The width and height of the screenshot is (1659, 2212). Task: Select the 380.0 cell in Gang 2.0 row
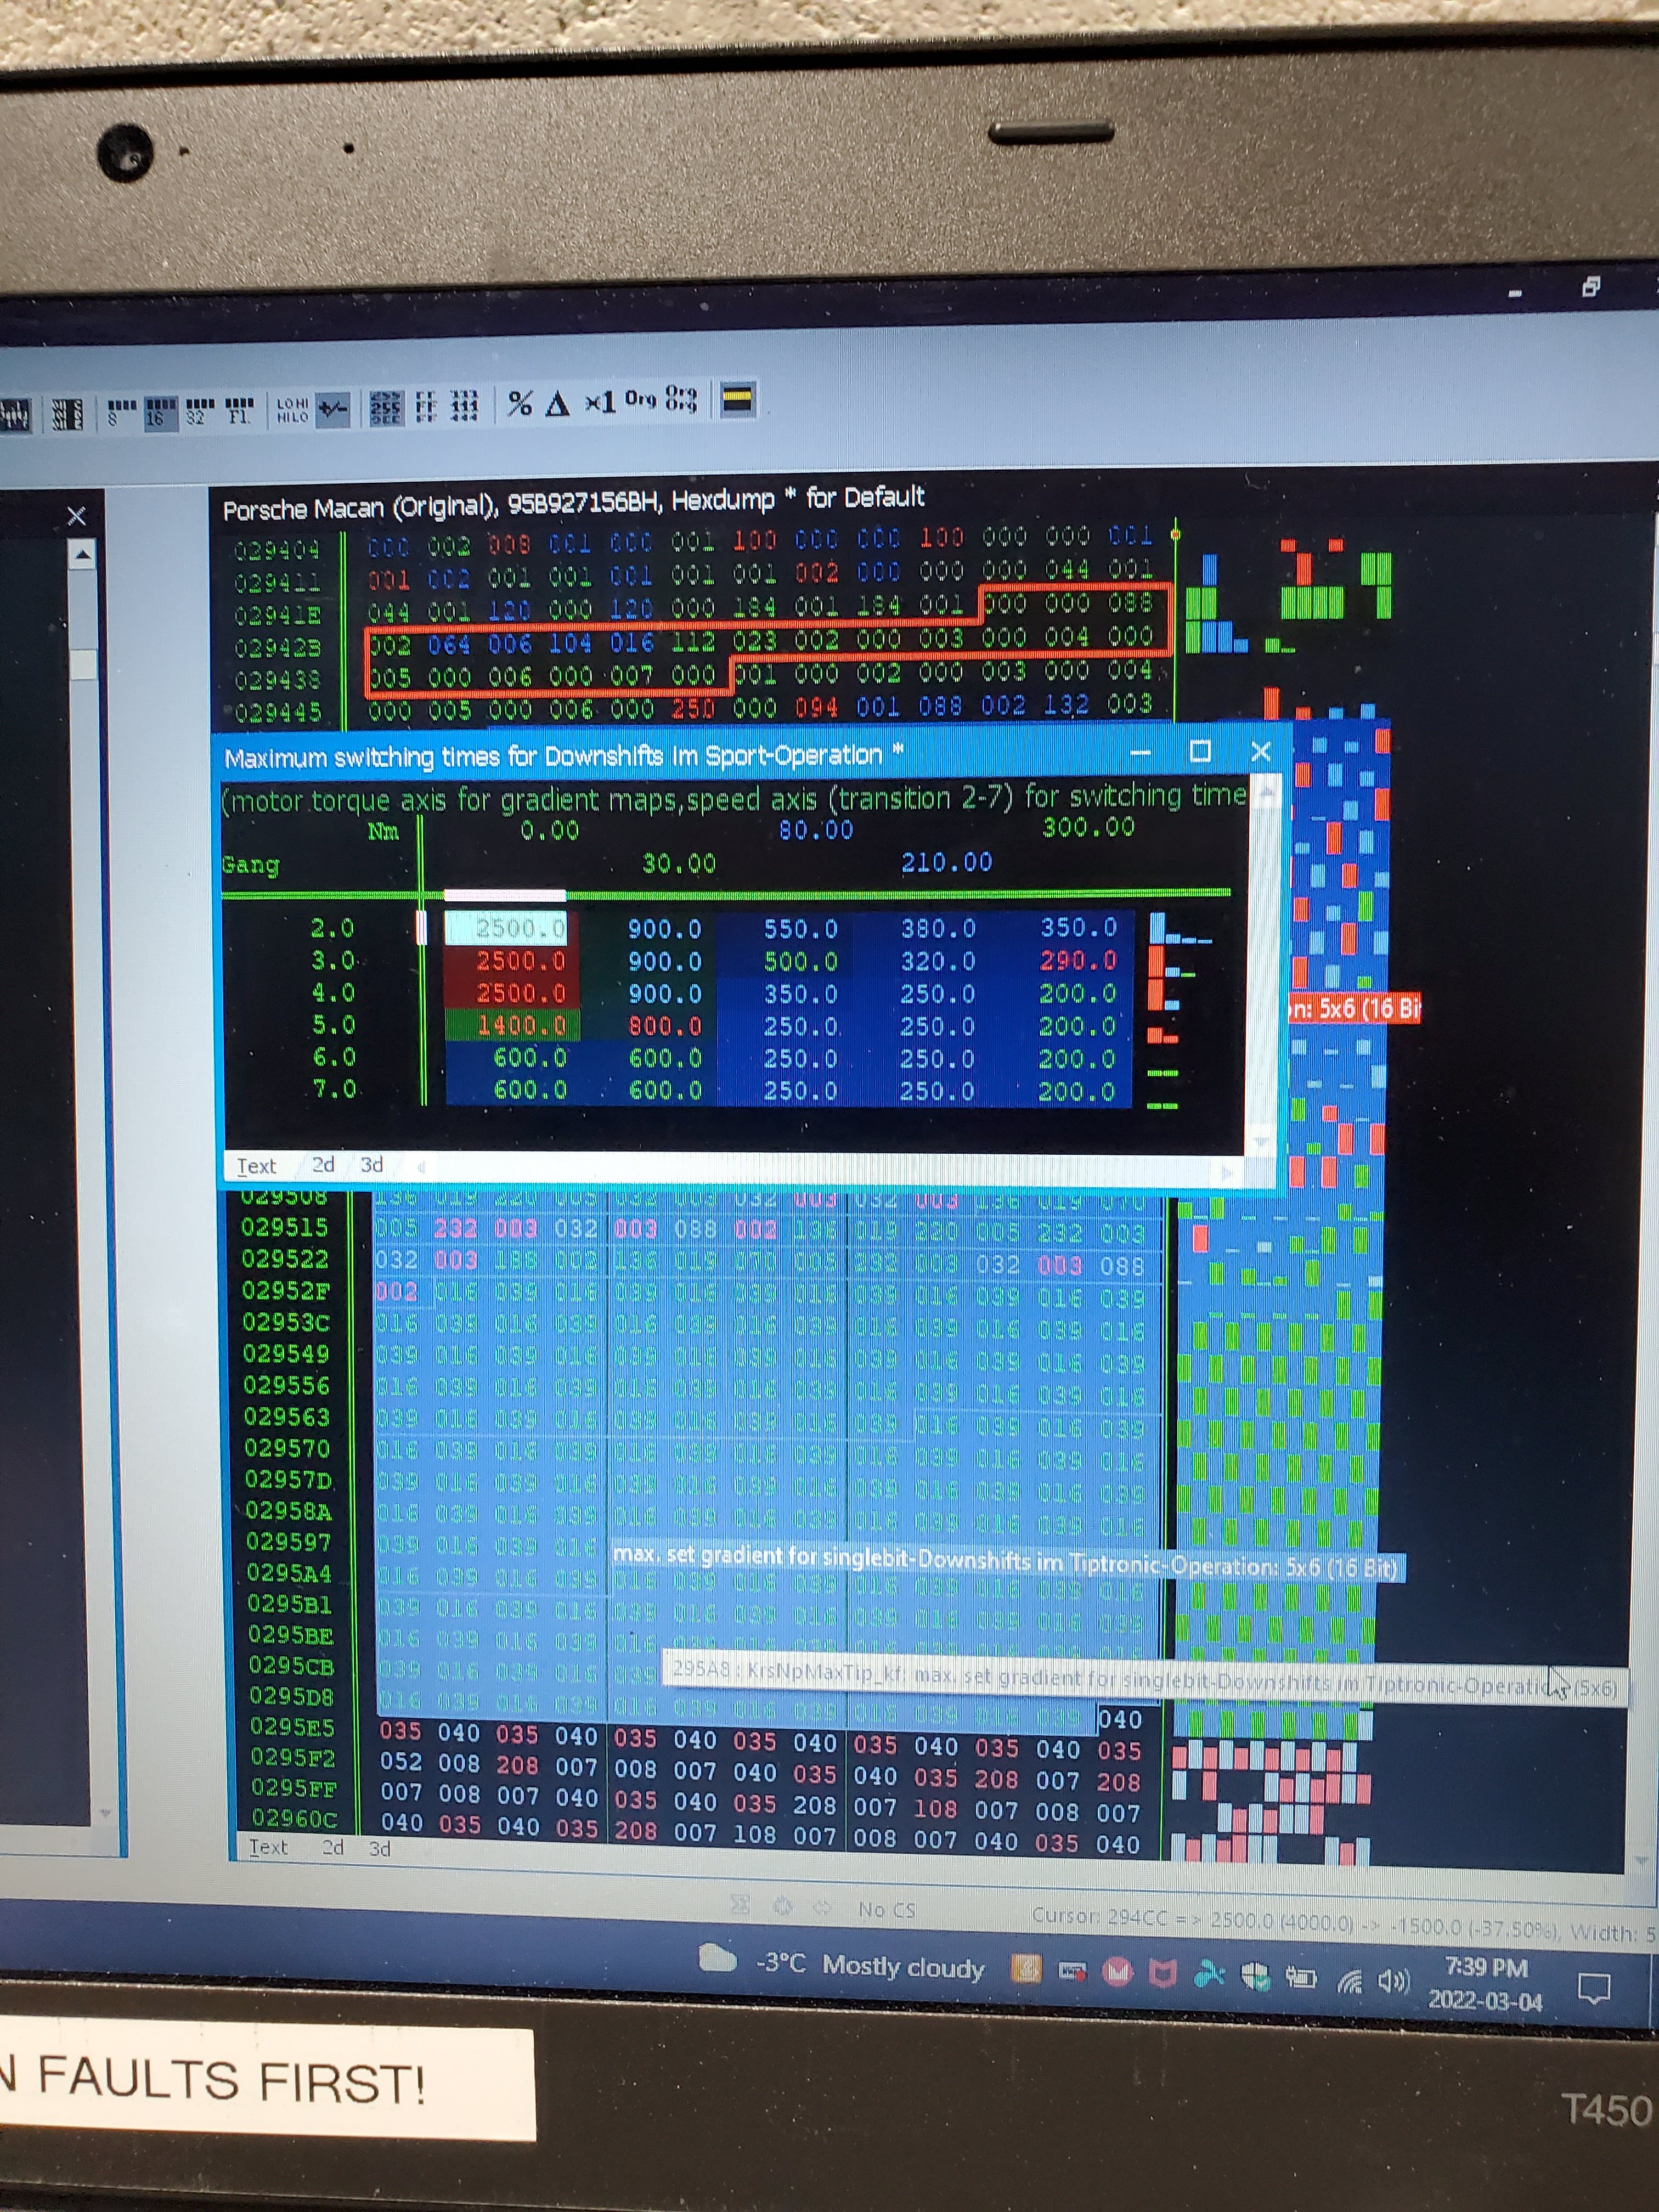[938, 929]
